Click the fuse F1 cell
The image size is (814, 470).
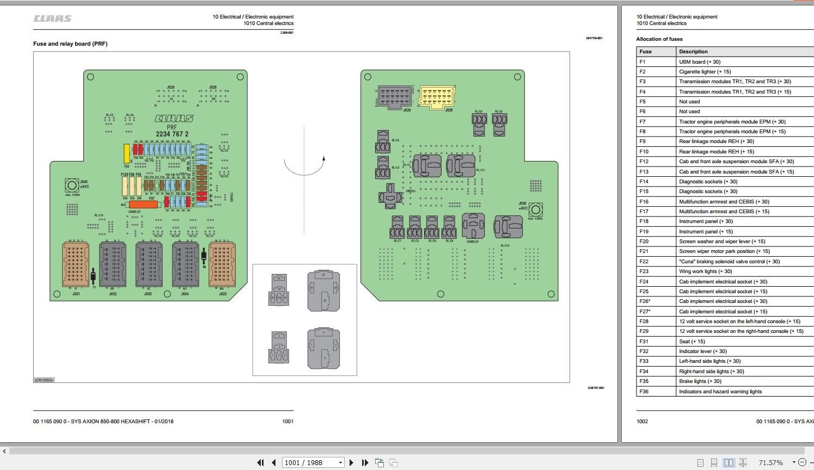[x=656, y=62]
